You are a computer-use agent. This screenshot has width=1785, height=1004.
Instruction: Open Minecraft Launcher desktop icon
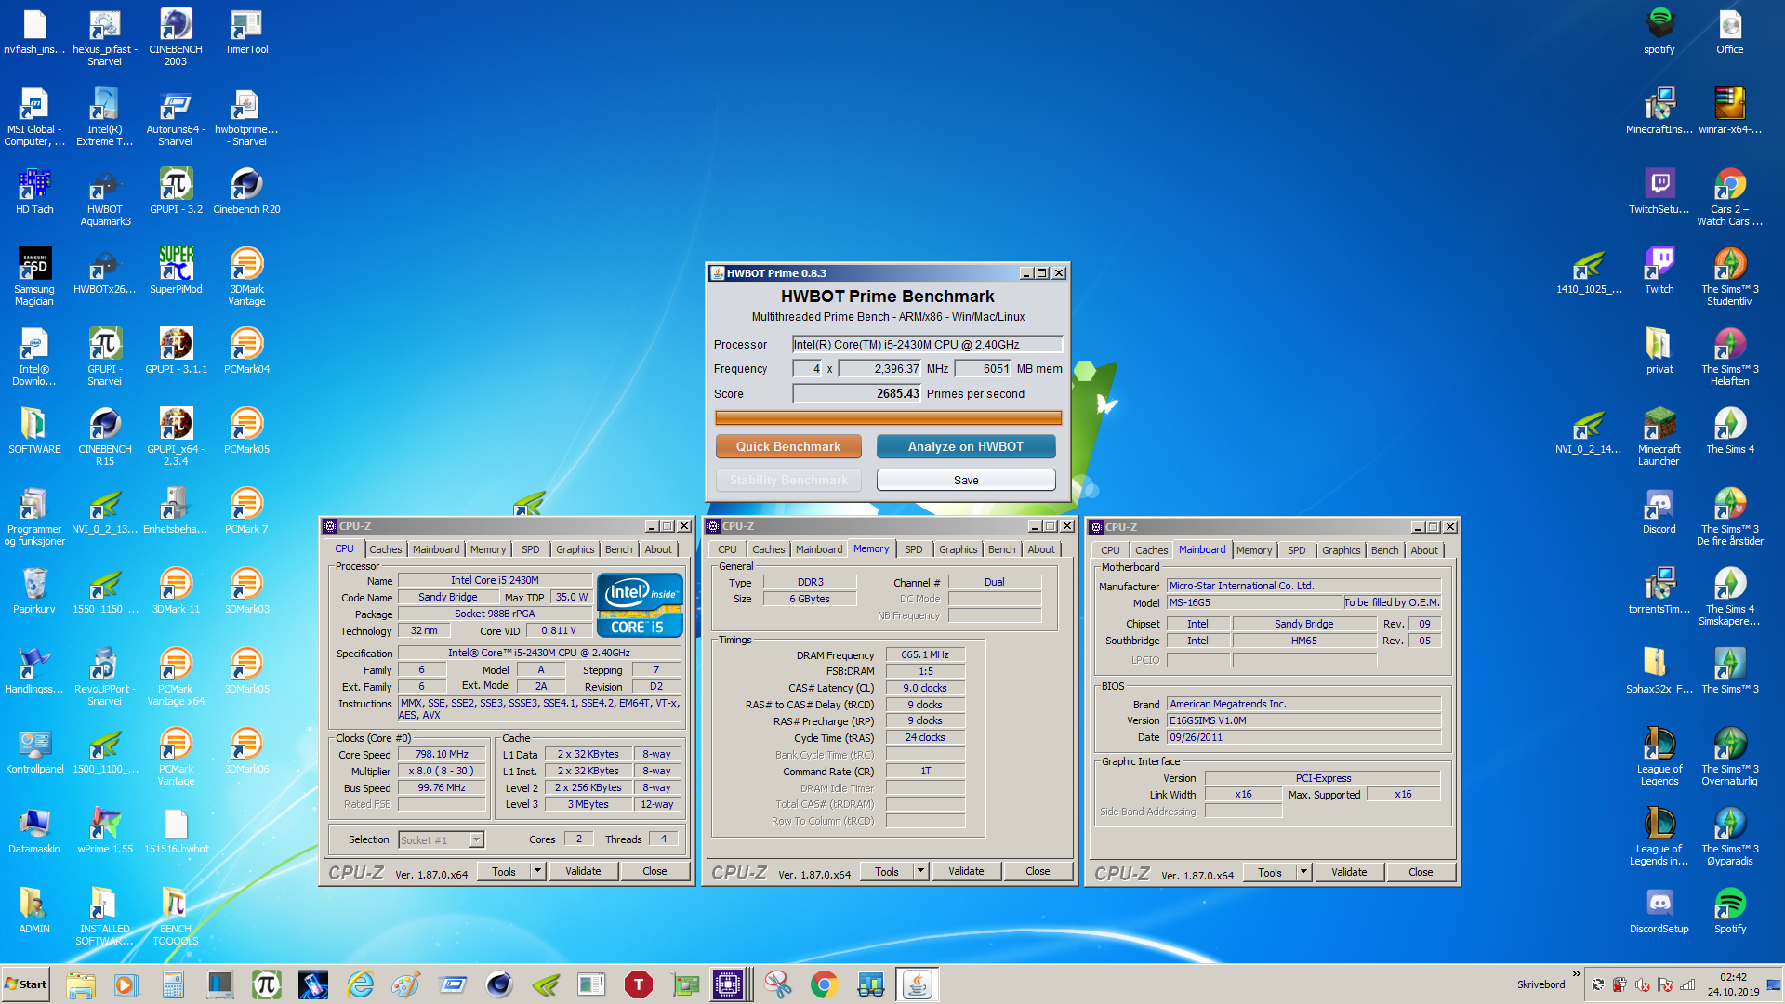[1659, 437]
